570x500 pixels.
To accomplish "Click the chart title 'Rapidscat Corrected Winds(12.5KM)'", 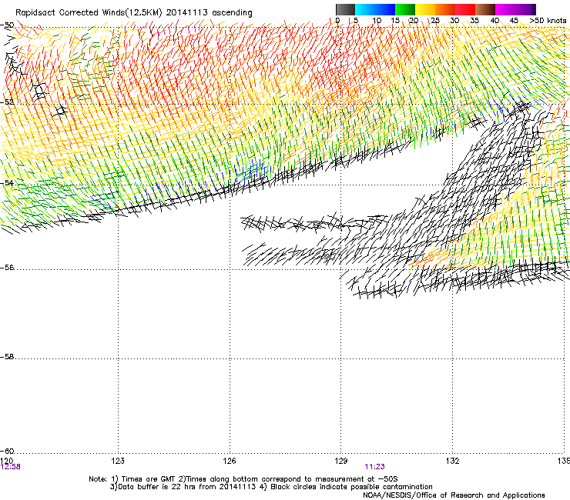I will 89,12.
